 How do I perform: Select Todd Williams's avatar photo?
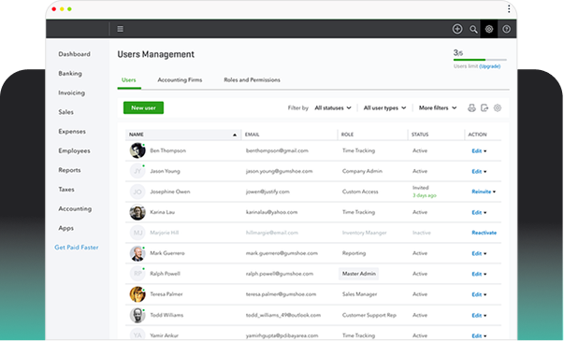[137, 315]
